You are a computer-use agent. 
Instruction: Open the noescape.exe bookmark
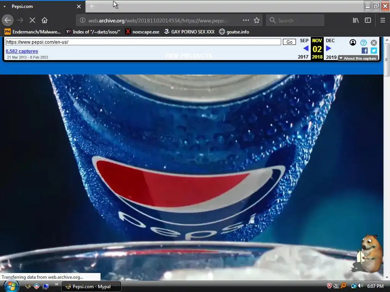click(x=142, y=32)
